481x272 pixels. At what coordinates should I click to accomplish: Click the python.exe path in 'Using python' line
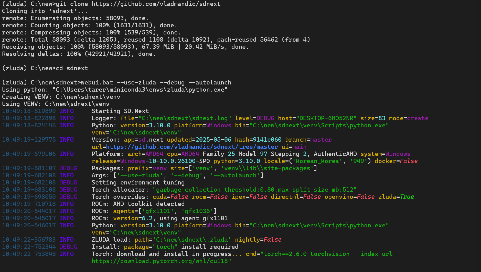coord(140,90)
